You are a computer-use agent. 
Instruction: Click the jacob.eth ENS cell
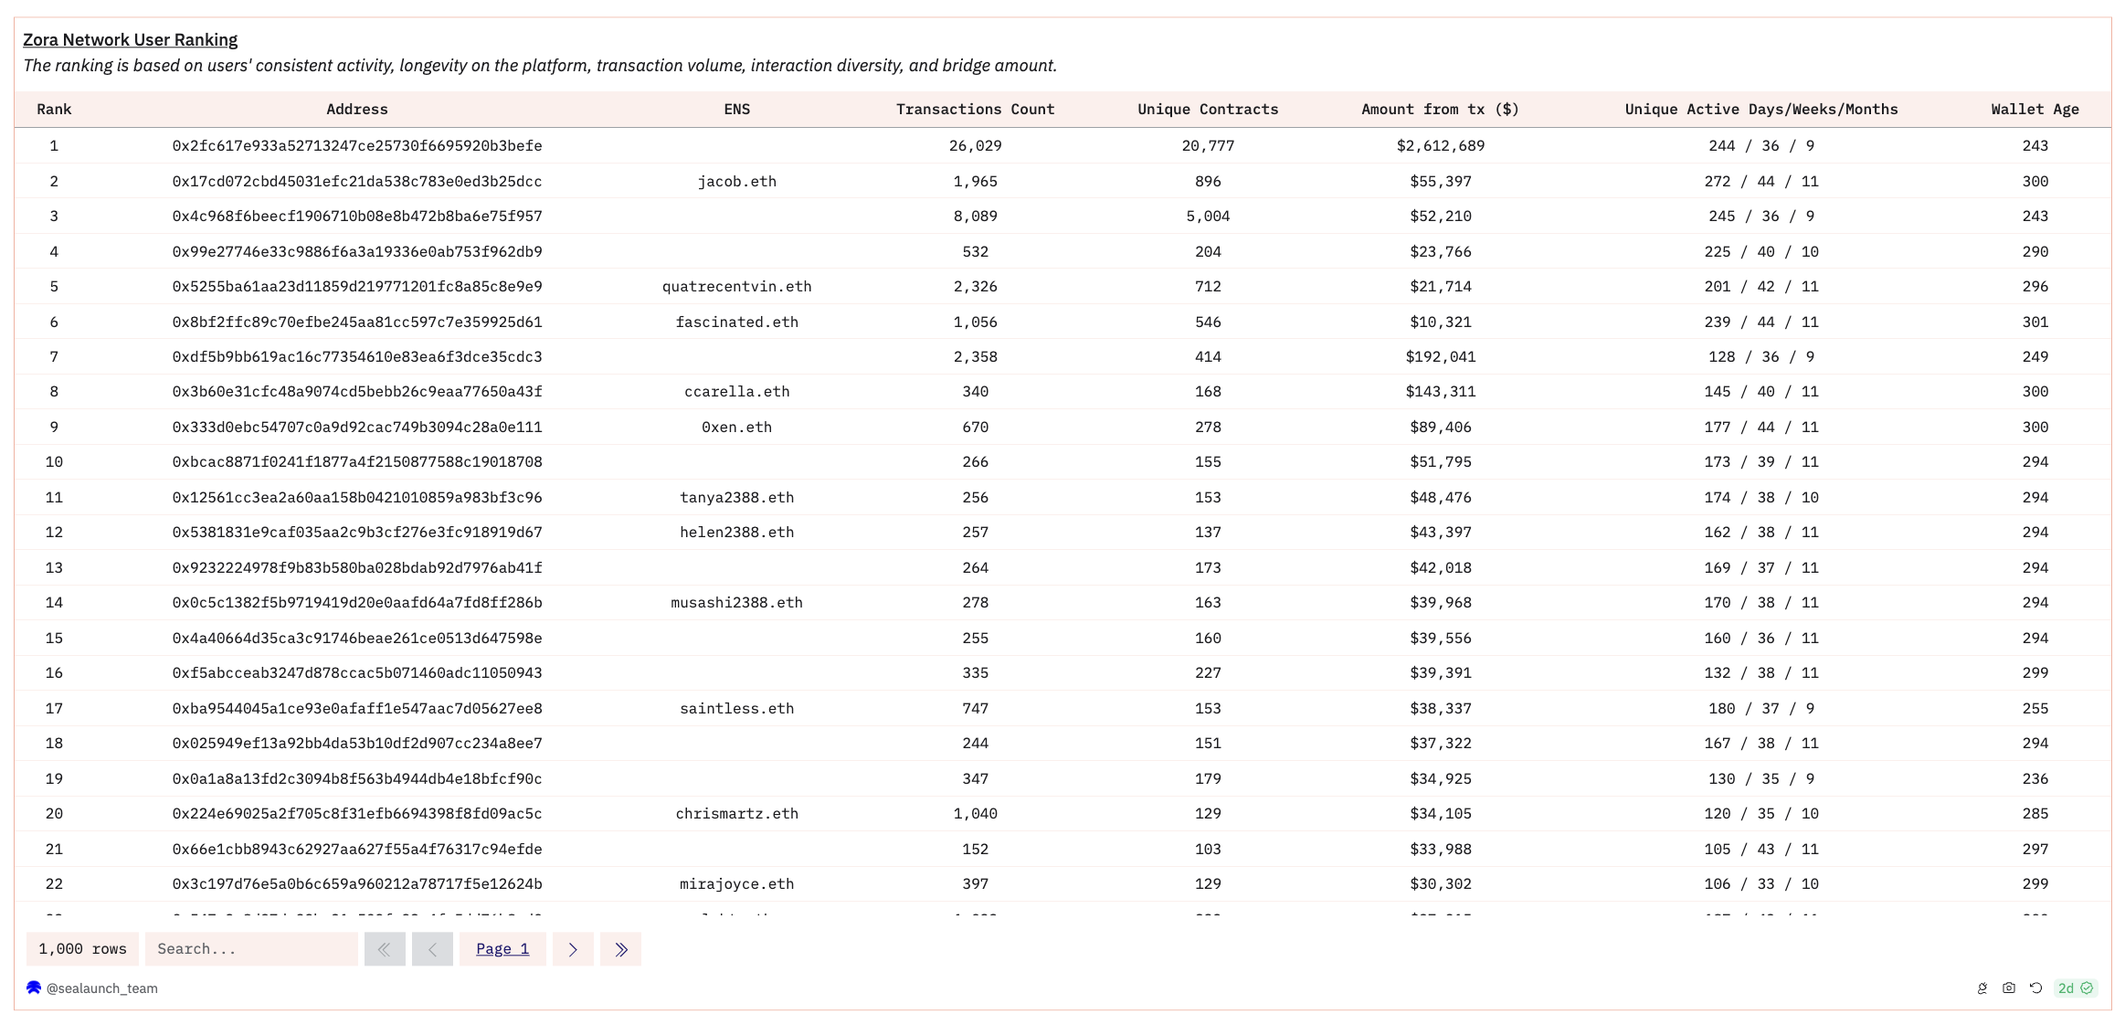click(736, 182)
